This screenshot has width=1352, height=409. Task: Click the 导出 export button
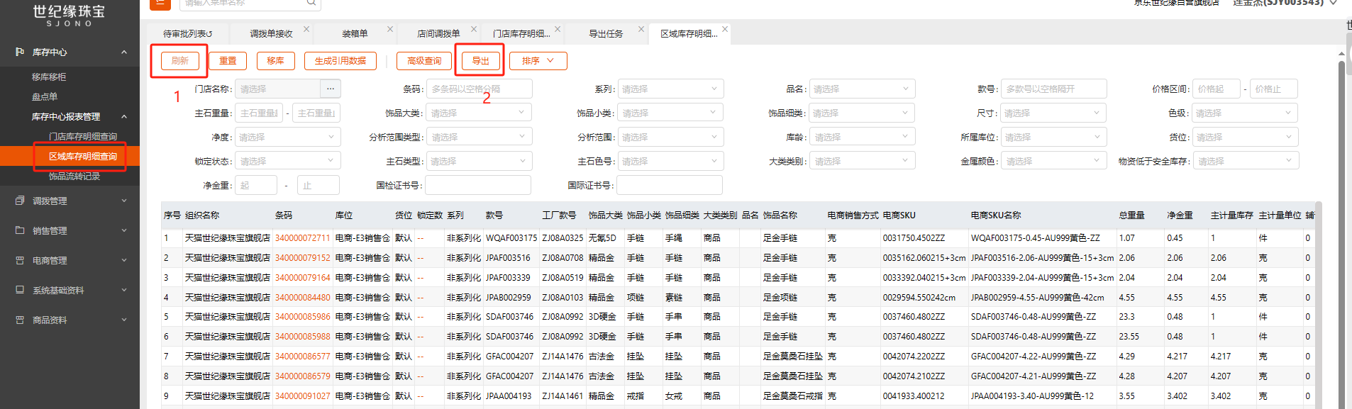(481, 61)
